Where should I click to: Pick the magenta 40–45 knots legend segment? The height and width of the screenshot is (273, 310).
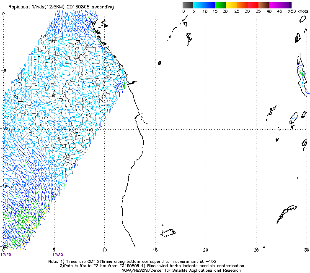tap(275, 5)
